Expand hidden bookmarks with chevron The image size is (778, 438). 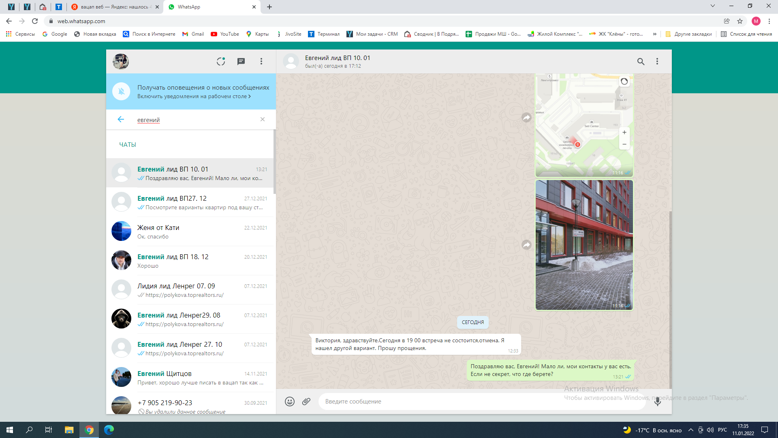654,34
